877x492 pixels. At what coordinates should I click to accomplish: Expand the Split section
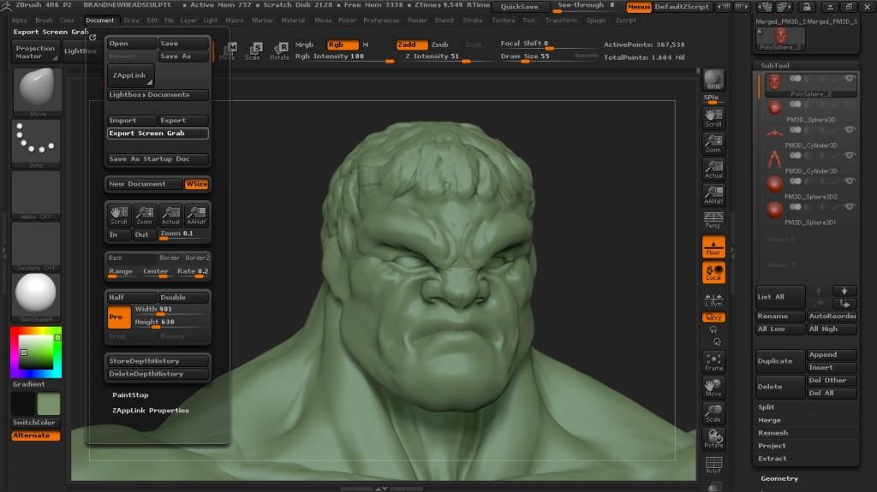[x=767, y=407]
